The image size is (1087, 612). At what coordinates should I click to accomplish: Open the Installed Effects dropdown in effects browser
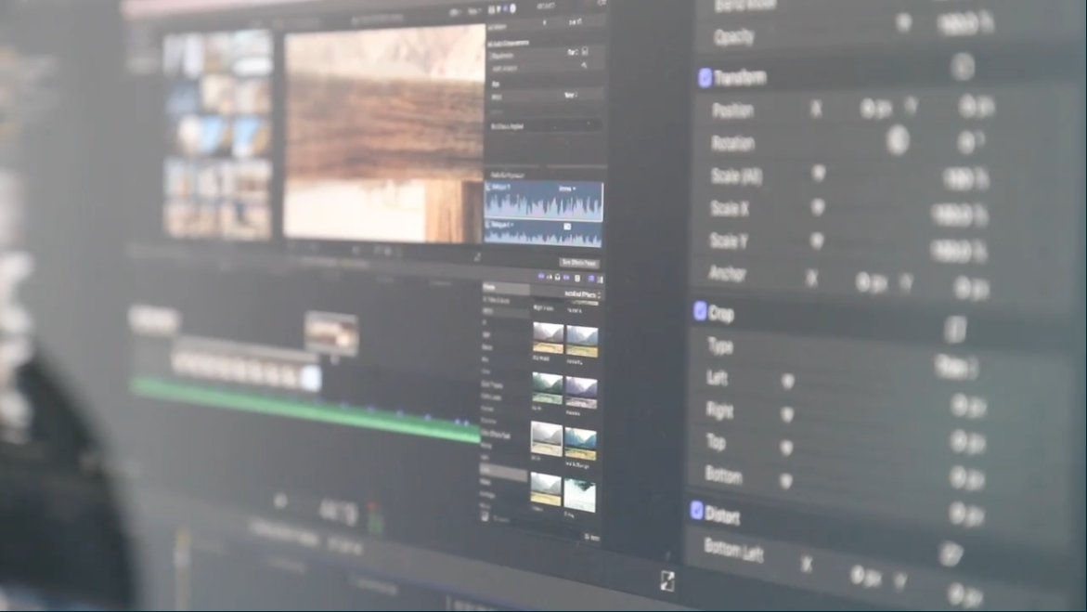[582, 294]
